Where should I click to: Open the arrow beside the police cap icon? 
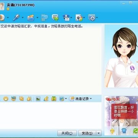(x=71, y=18)
